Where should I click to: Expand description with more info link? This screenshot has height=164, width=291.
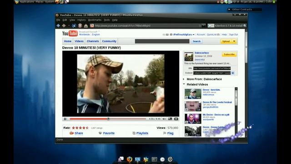coord(200,60)
